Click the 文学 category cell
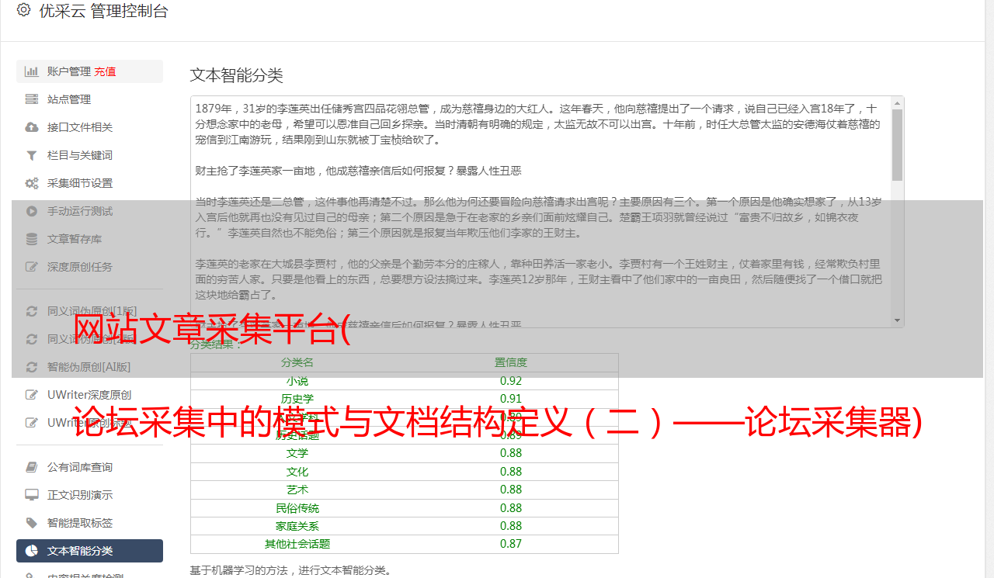Image resolution: width=994 pixels, height=578 pixels. click(297, 453)
